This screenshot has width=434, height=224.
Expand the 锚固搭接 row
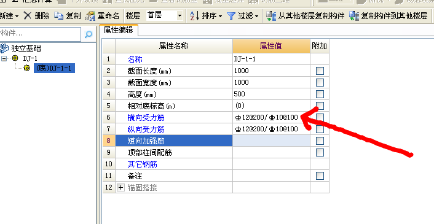[120, 188]
